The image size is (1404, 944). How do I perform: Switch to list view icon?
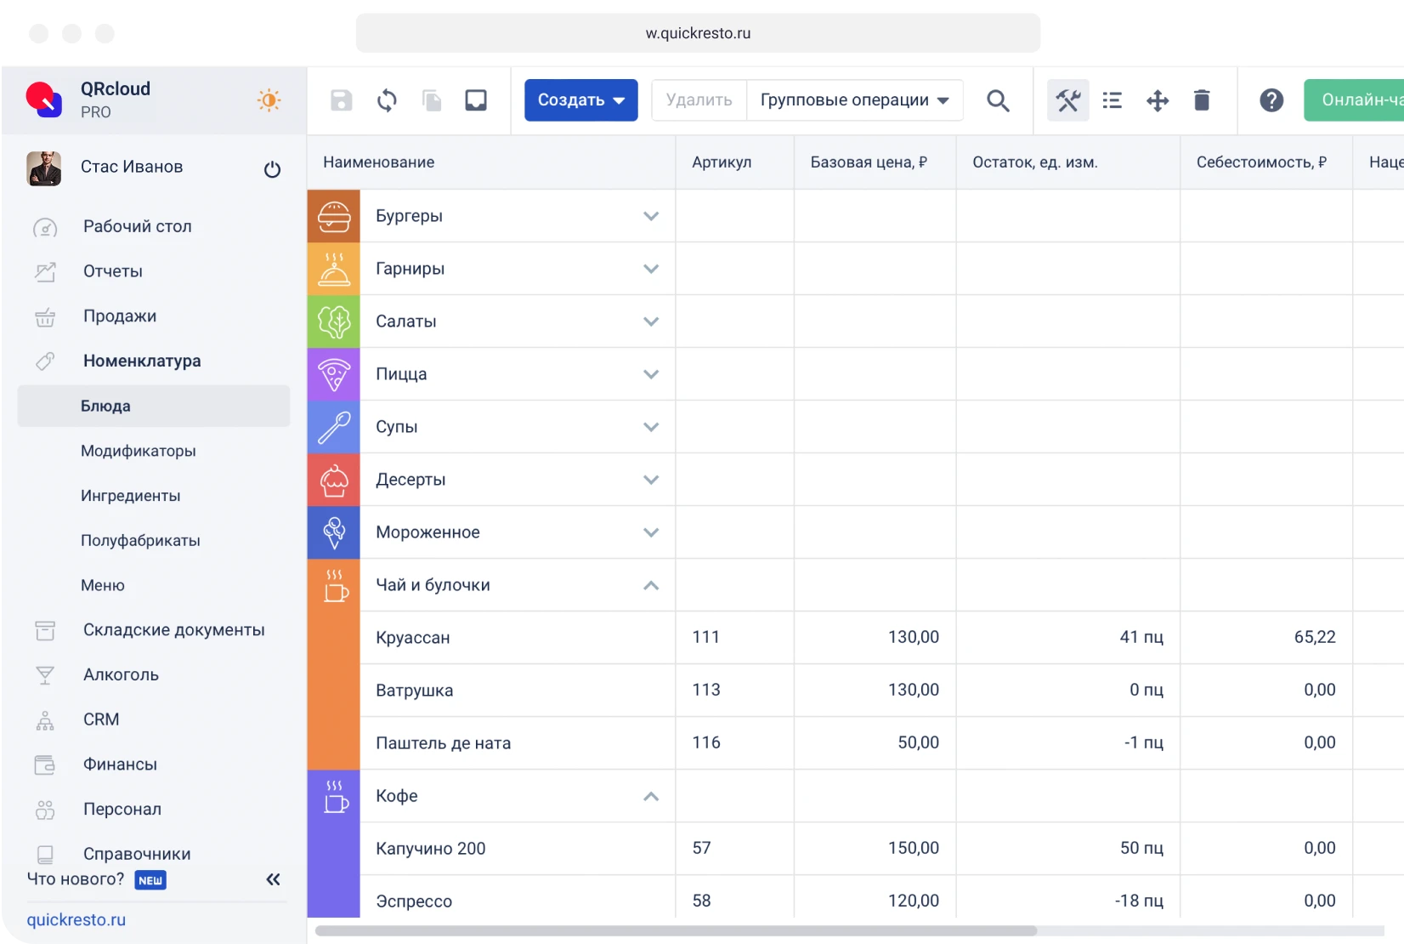(1112, 100)
